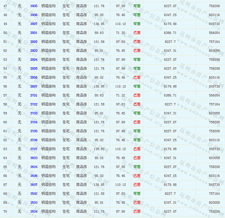225x218 pixels.
Task: Click the 3804 room link
Action: (x=34, y=60)
